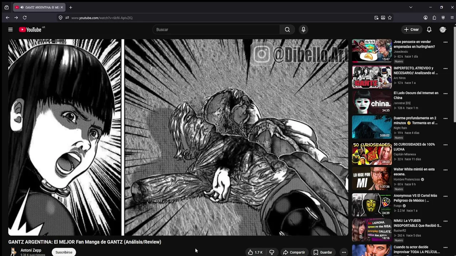Open video 'Walter White mintió en esta escena'
456x256 pixels.
(414, 172)
